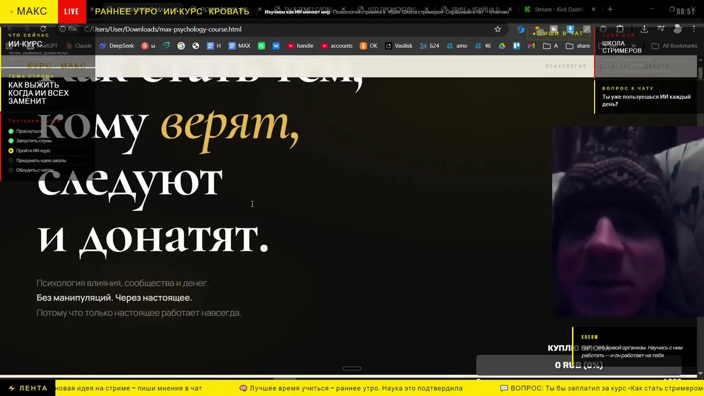Image resolution: width=704 pixels, height=396 pixels.
Task: Open the Chrome apps grid shortcut
Action: point(8,46)
